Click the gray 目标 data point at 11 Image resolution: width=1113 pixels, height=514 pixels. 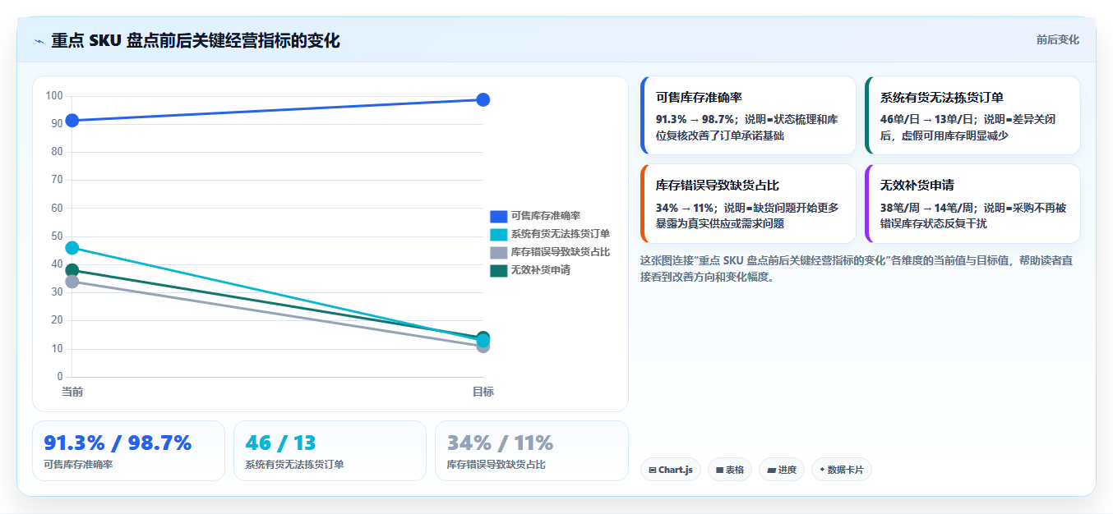[x=483, y=347]
